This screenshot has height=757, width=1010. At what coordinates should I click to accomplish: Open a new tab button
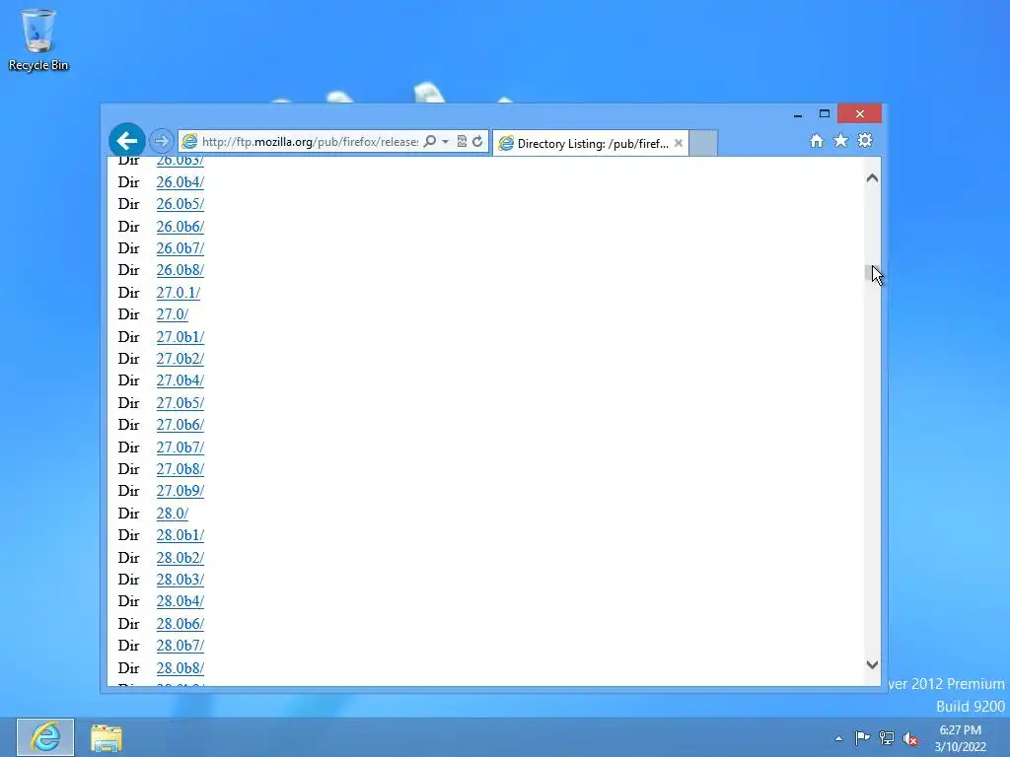pos(703,143)
